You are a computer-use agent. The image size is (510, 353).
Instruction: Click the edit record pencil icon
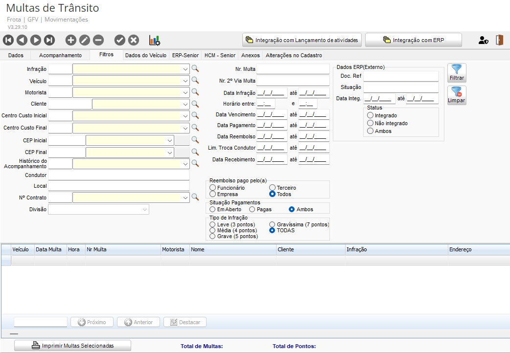pyautogui.click(x=85, y=40)
